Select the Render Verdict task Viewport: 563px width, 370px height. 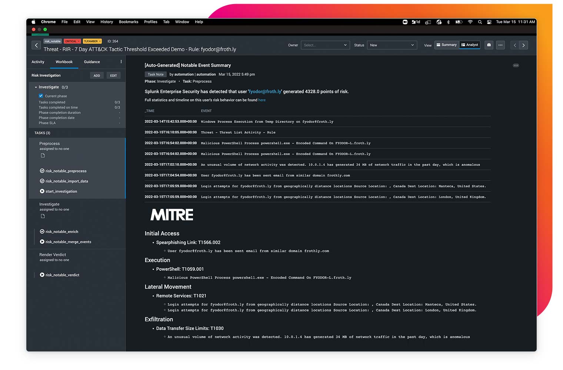coord(53,255)
